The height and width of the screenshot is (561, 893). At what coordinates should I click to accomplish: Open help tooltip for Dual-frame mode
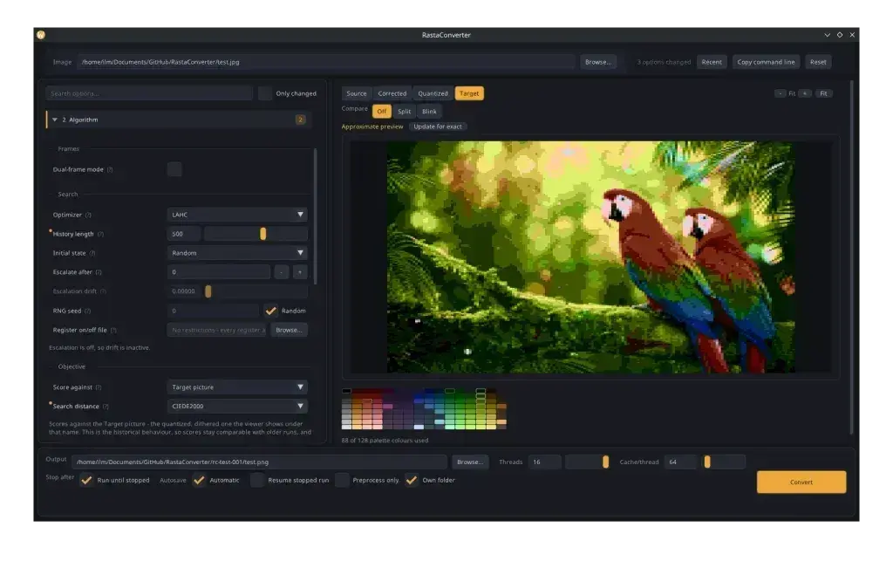pos(110,170)
